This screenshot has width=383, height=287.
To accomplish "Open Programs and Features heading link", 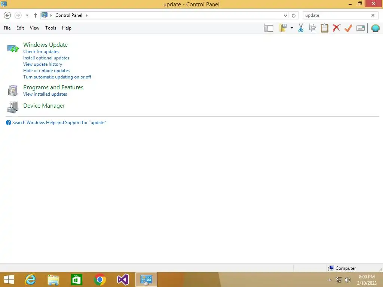I will [x=53, y=87].
